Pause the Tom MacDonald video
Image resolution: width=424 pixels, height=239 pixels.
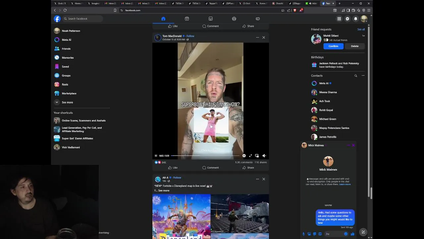[156, 156]
